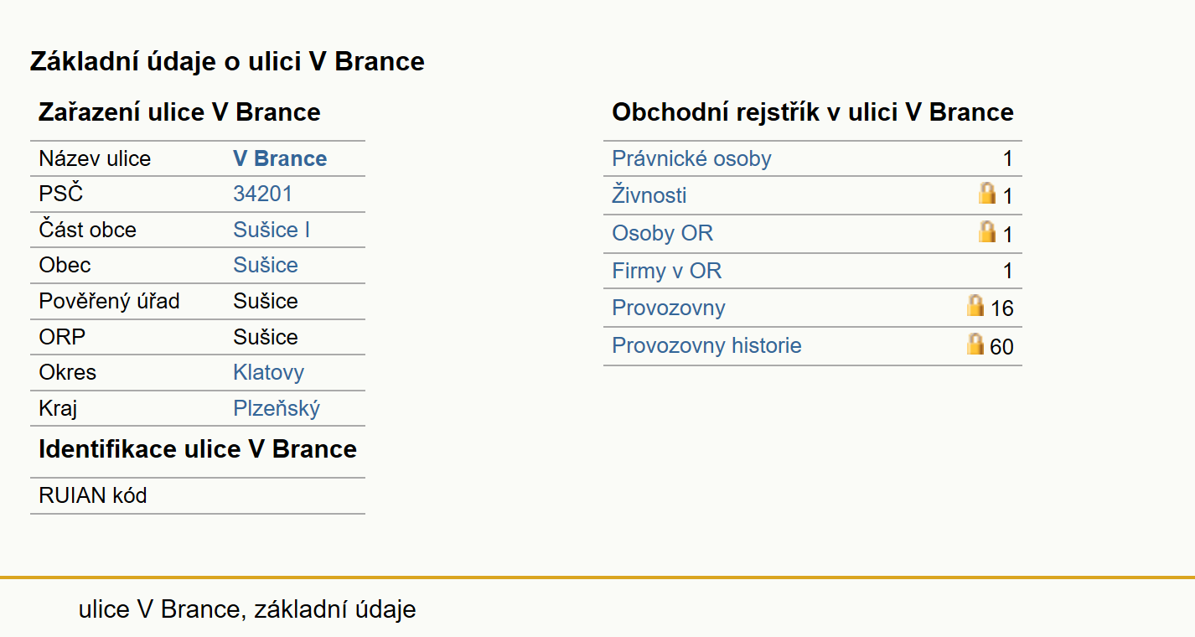Open Provozovny listing link
This screenshot has width=1195, height=637.
click(x=669, y=308)
